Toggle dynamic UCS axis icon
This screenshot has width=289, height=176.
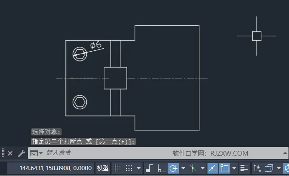(x=257, y=168)
